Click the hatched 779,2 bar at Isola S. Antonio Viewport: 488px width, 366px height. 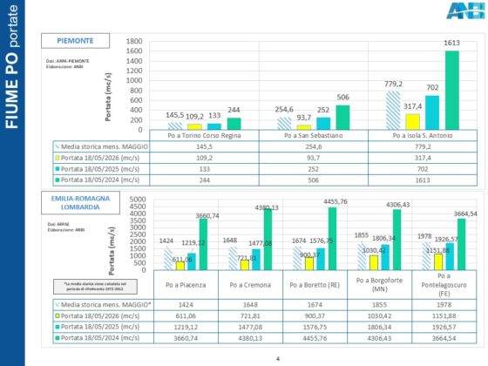[x=393, y=111]
